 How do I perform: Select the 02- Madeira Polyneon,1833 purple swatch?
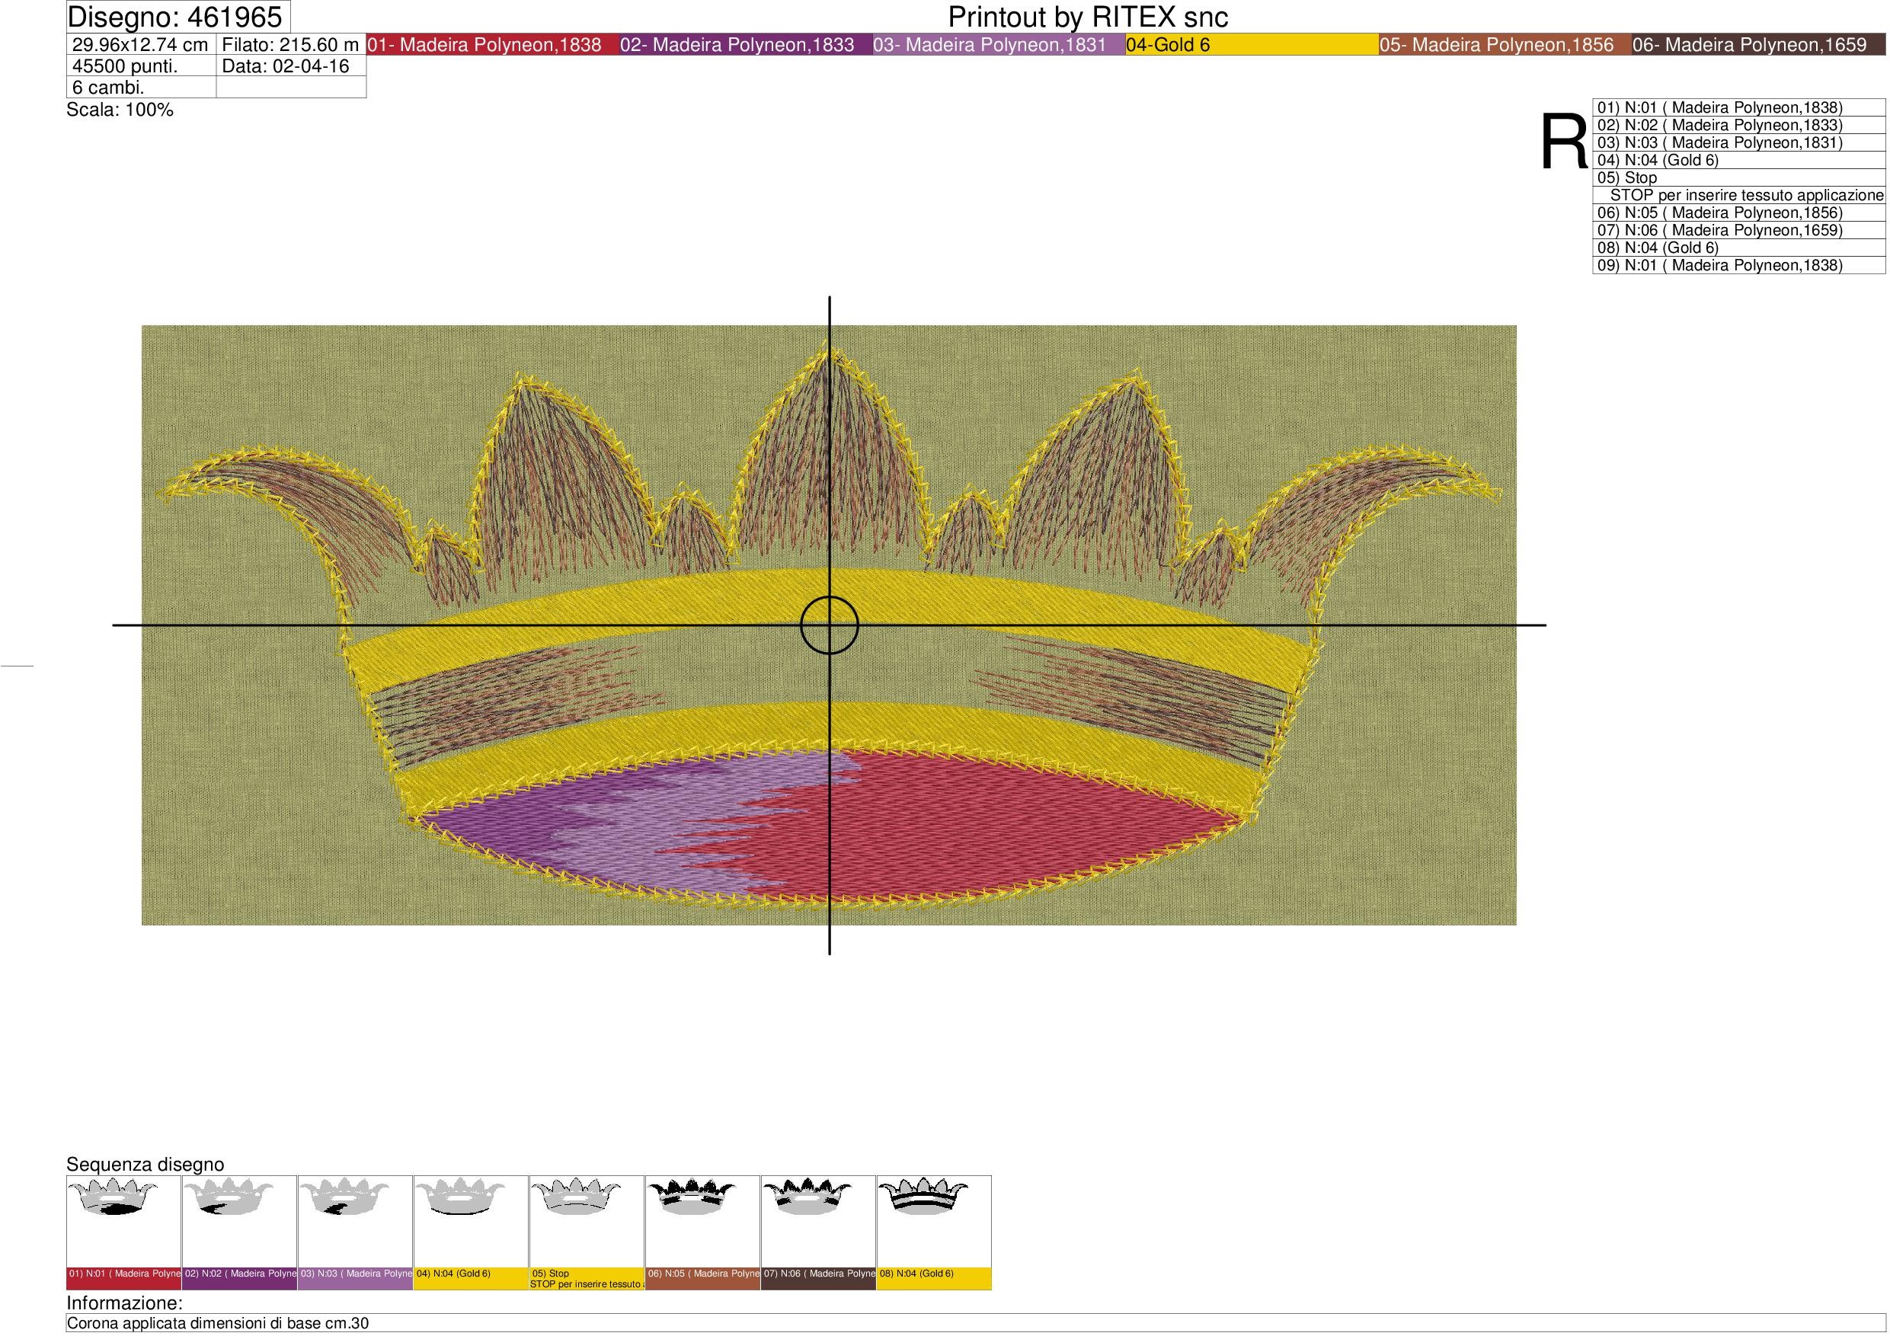[x=745, y=45]
